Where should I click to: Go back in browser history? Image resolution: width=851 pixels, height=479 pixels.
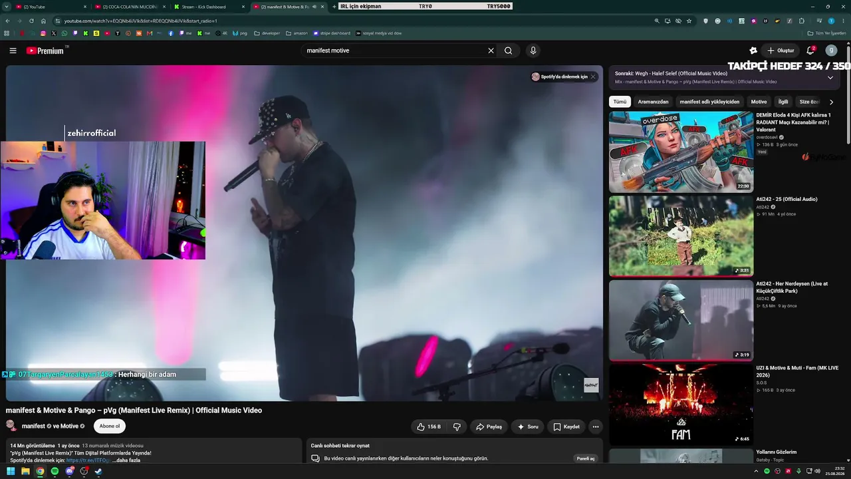point(7,21)
